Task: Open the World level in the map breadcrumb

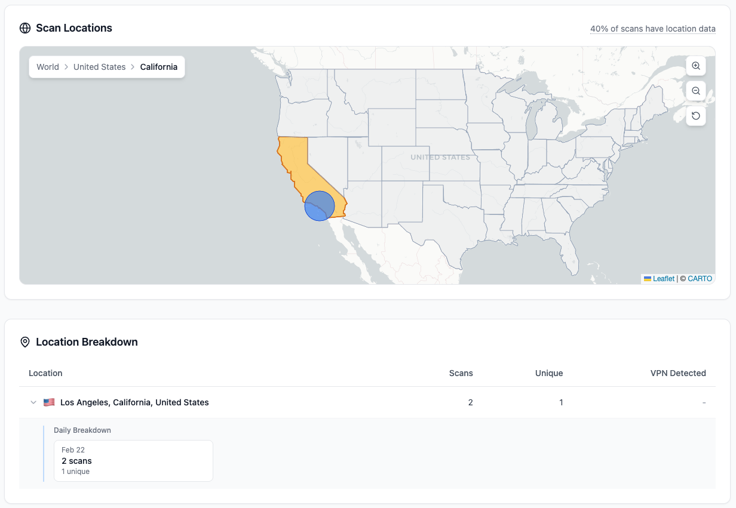Action: pyautogui.click(x=48, y=67)
